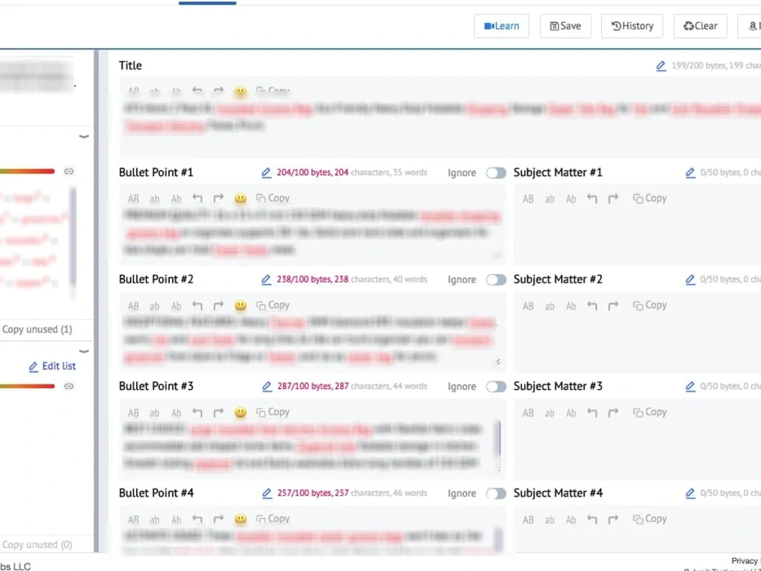Copy Subject Matter #1 text
The image size is (761, 571).
click(650, 198)
